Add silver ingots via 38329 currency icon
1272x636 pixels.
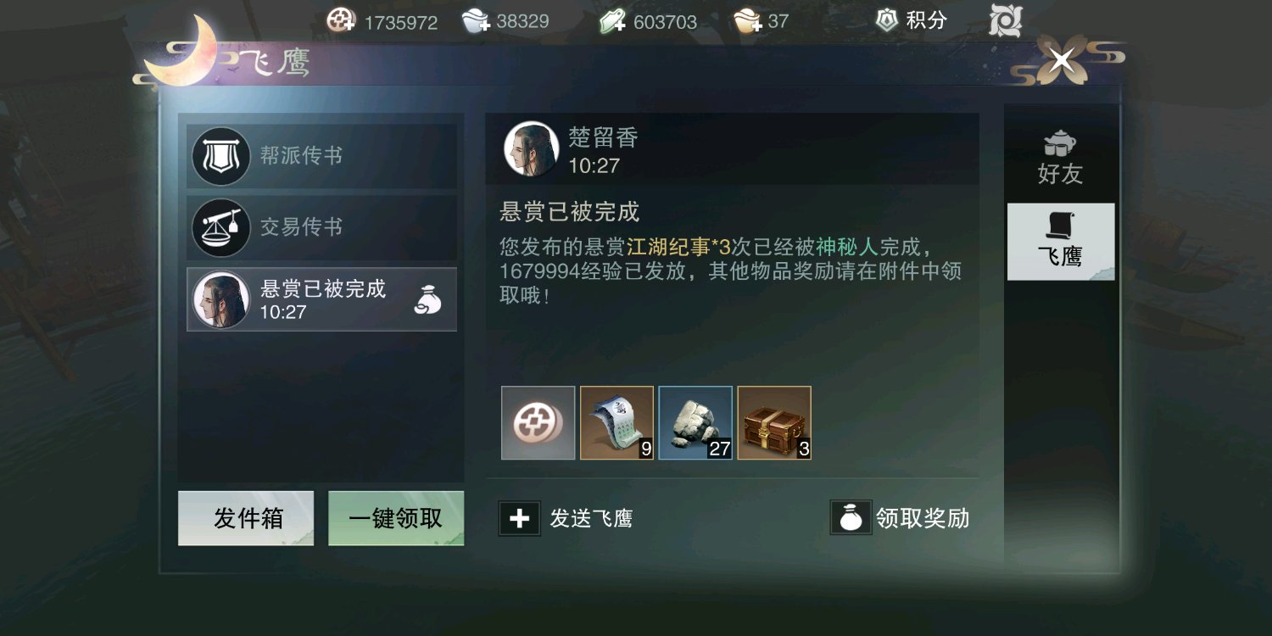(x=477, y=20)
